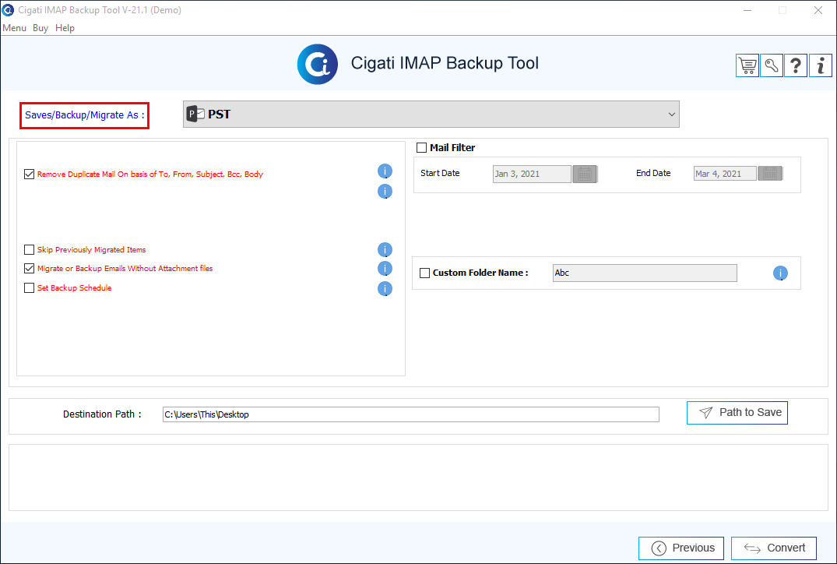The height and width of the screenshot is (564, 837).
Task: Click the Destination Path text field
Action: tap(410, 414)
